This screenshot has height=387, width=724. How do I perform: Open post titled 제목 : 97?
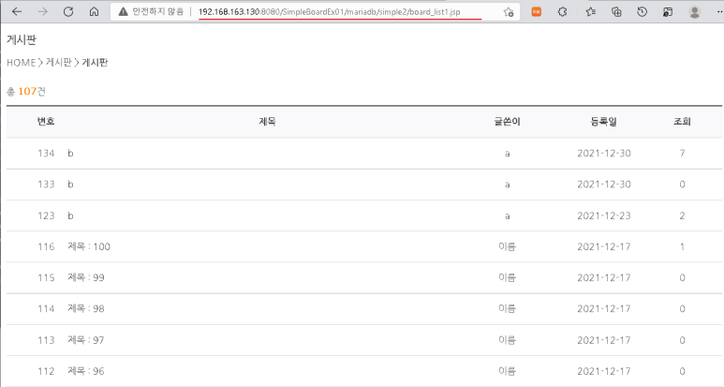[x=86, y=340]
